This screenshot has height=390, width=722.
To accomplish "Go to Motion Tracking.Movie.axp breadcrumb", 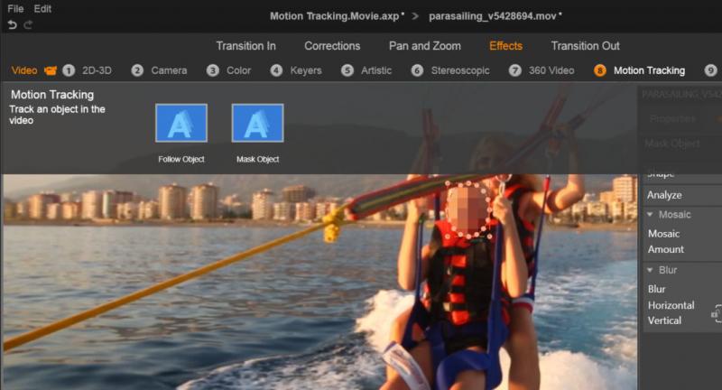I will [337, 16].
